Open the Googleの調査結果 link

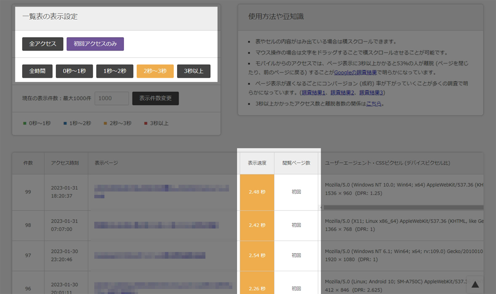tap(355, 72)
